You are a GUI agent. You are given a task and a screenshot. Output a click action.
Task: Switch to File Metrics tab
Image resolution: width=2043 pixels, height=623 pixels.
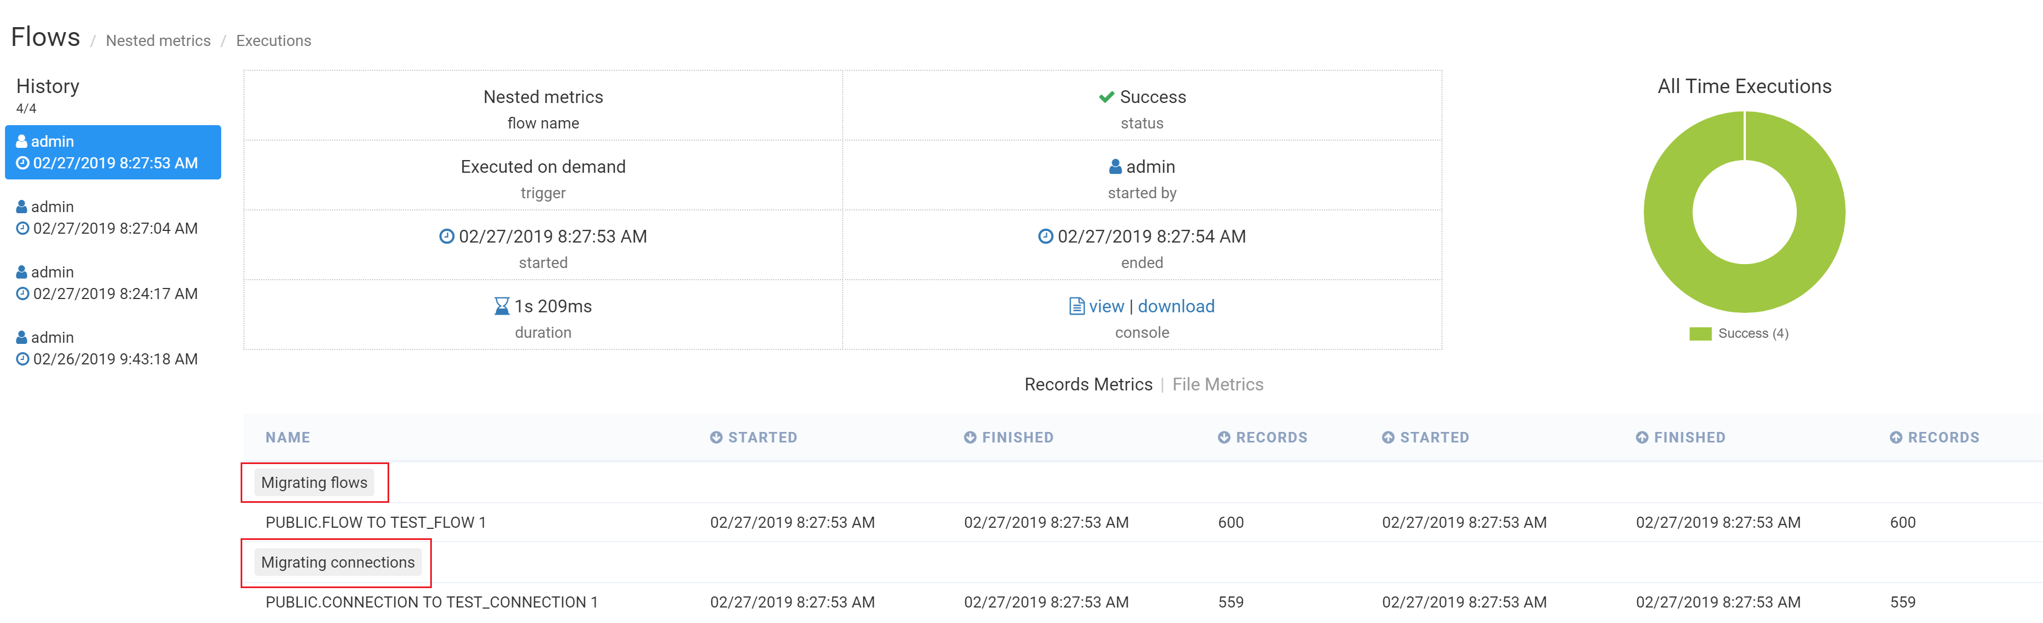(1217, 384)
